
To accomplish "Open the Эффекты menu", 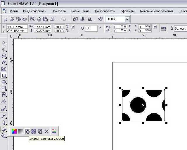I will (x=127, y=11).
